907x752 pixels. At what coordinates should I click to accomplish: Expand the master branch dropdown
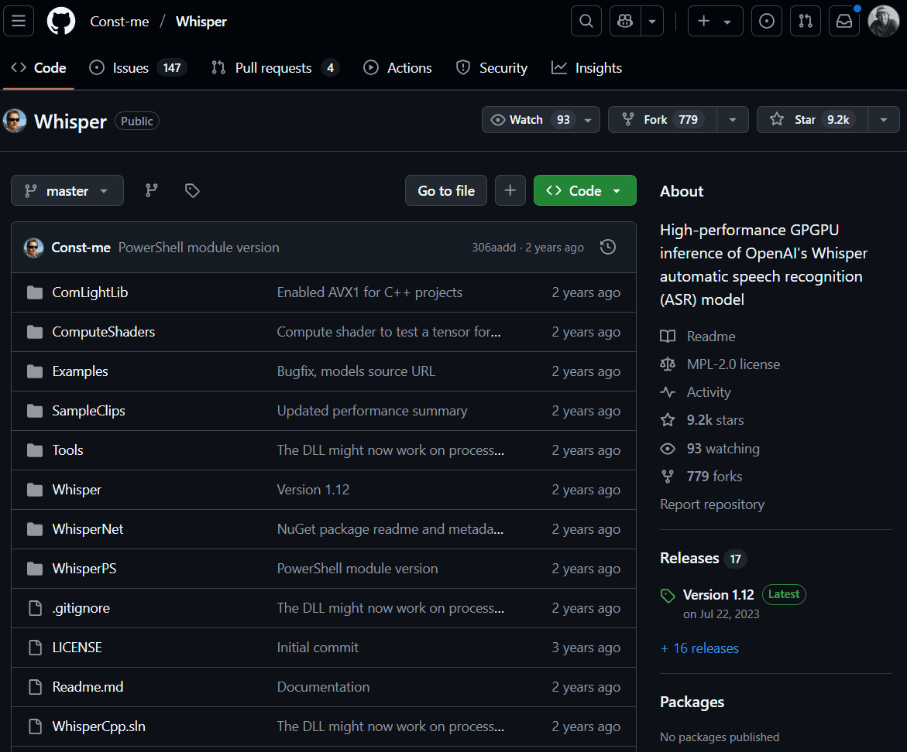(x=67, y=190)
